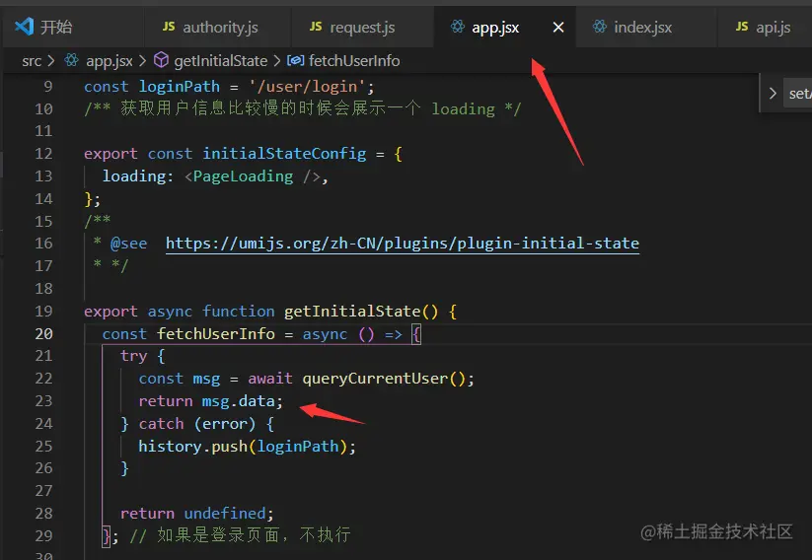Open the request.js editor tab

(x=362, y=27)
